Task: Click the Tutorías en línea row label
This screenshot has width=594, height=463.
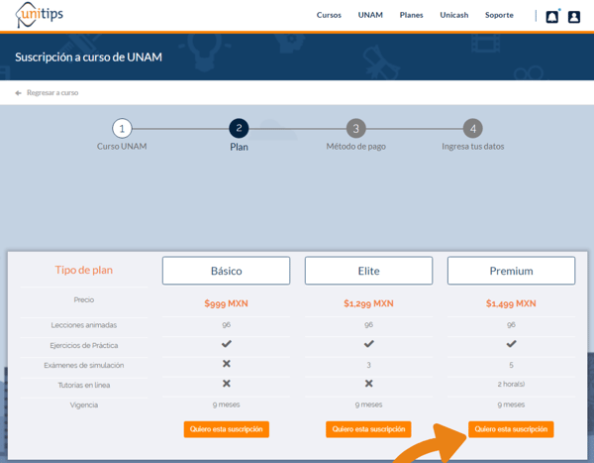Action: pos(84,386)
